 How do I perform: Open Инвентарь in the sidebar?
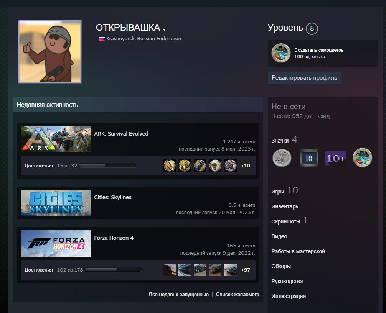285,206
